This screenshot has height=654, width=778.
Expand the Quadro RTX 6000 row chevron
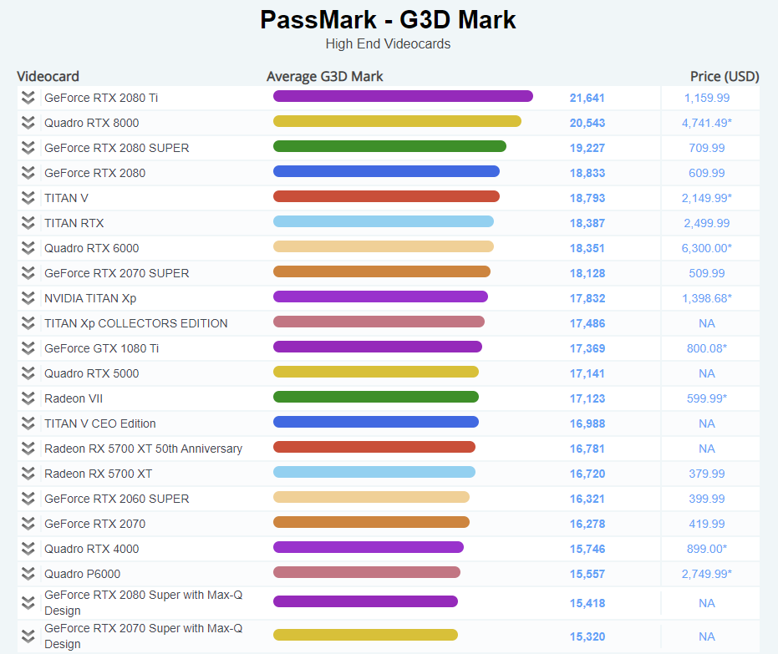click(x=28, y=248)
